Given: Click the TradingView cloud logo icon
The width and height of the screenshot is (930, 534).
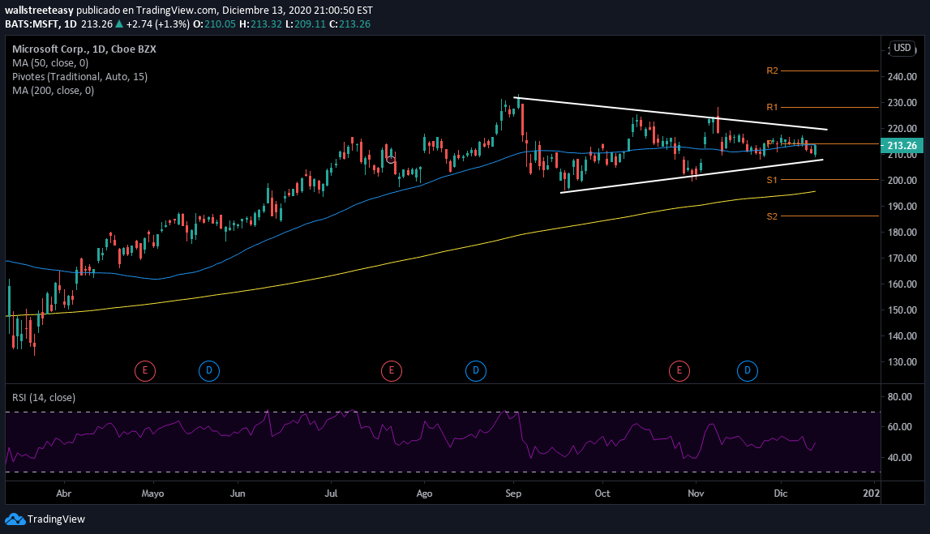Looking at the screenshot, I should coord(15,519).
